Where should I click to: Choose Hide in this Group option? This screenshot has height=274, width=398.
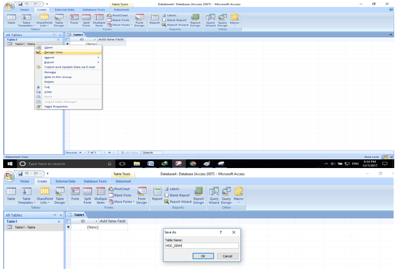58,76
